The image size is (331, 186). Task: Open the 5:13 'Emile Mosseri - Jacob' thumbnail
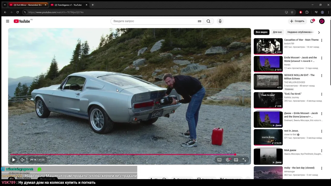click(x=268, y=64)
